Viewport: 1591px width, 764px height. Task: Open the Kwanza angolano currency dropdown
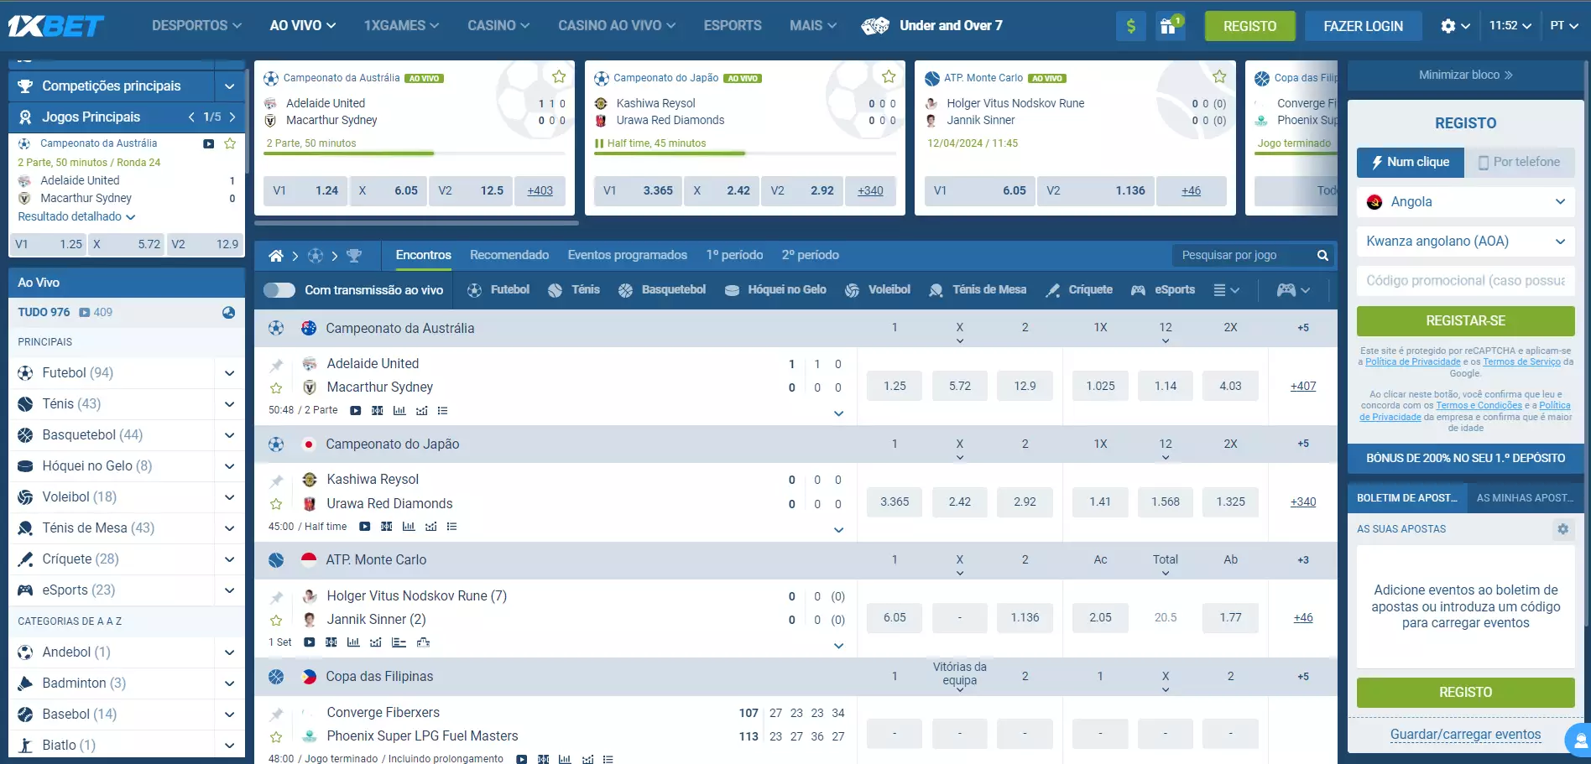tap(1465, 242)
